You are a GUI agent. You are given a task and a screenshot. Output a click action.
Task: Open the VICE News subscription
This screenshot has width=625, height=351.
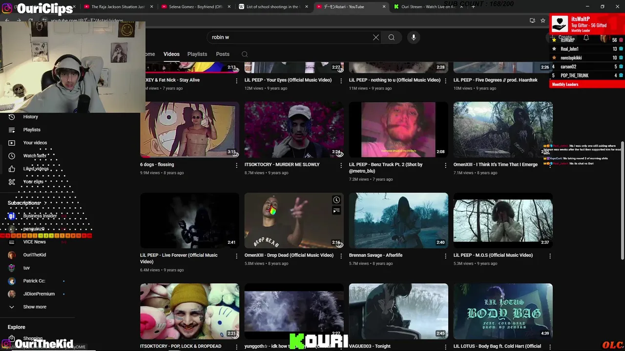tap(34, 242)
